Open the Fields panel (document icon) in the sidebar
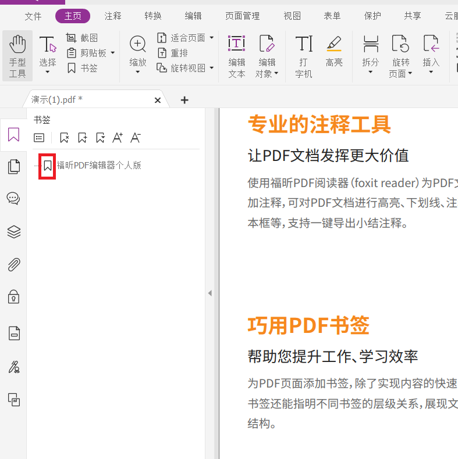The height and width of the screenshot is (459, 458). click(x=14, y=334)
